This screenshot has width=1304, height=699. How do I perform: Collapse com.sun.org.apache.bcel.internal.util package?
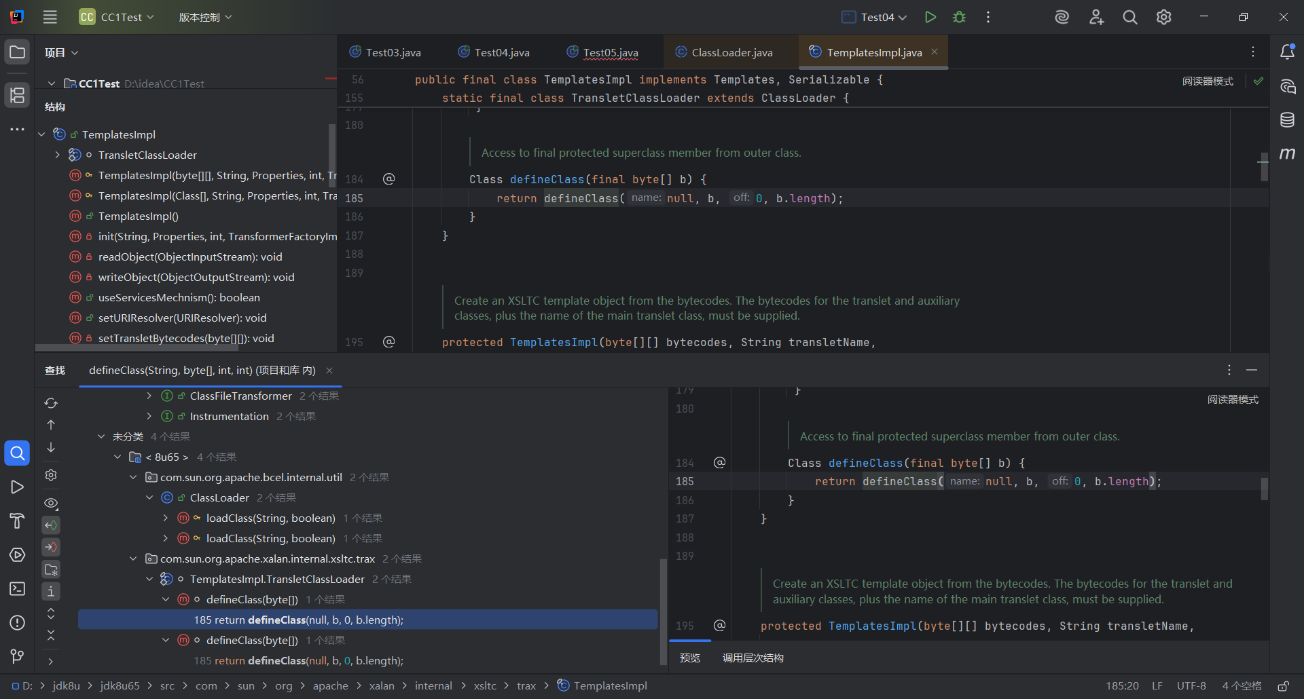click(133, 477)
